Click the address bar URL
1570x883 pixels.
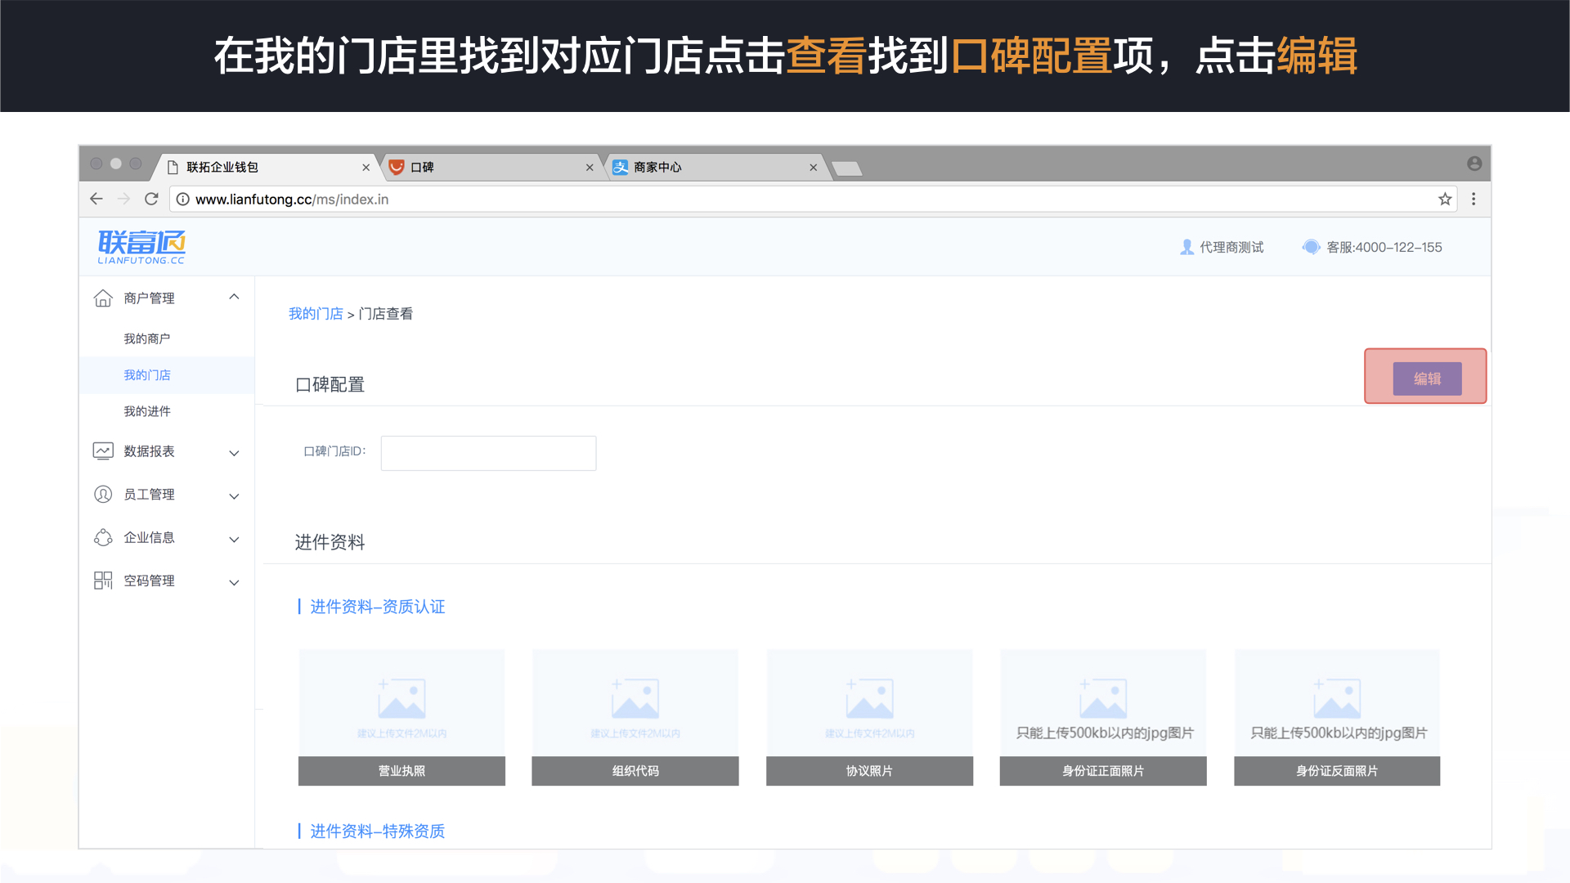click(x=292, y=199)
